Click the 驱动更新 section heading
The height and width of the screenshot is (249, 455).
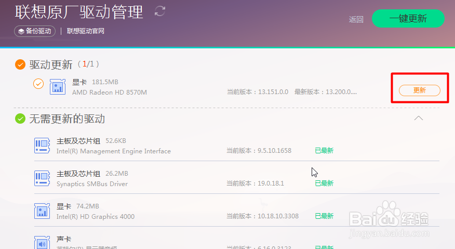51,64
